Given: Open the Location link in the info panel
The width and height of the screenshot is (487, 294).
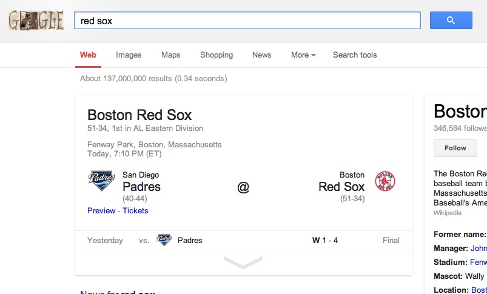Looking at the screenshot, I should point(479,290).
